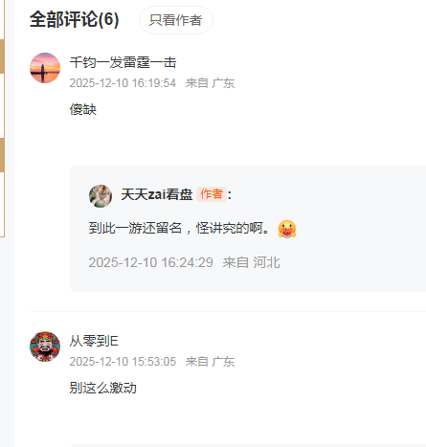Toggle the 只看作者 filter
This screenshot has width=426, height=447.
[176, 20]
